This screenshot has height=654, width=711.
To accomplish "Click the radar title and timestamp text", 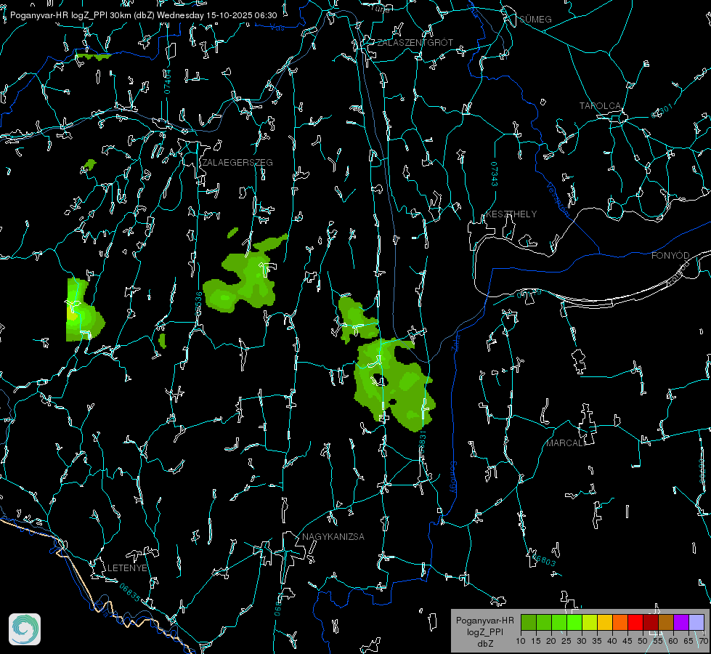I will (x=143, y=15).
